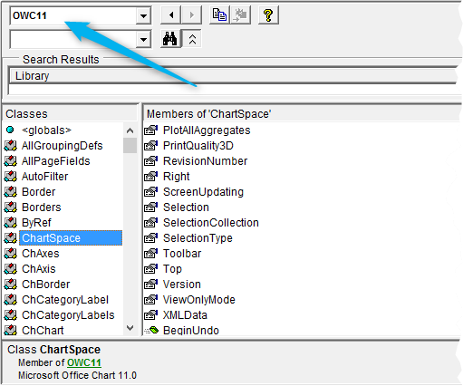Select the BeginUndo method member

191,330
